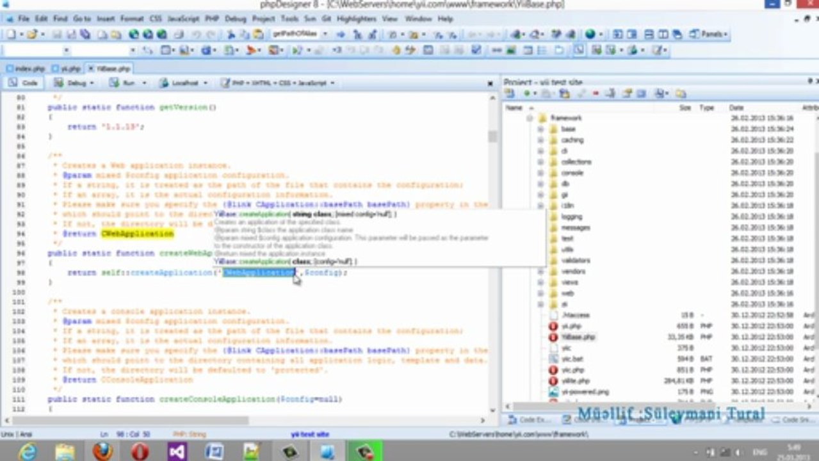Expand the console folder
The height and width of the screenshot is (461, 819).
[540, 173]
